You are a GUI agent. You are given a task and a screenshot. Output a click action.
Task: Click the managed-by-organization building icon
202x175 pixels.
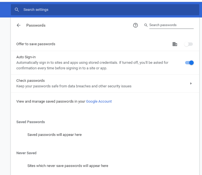click(175, 44)
